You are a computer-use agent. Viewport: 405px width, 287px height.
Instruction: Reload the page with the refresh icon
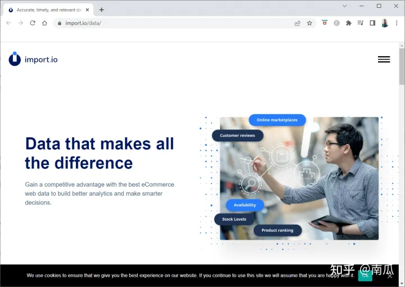tap(33, 23)
